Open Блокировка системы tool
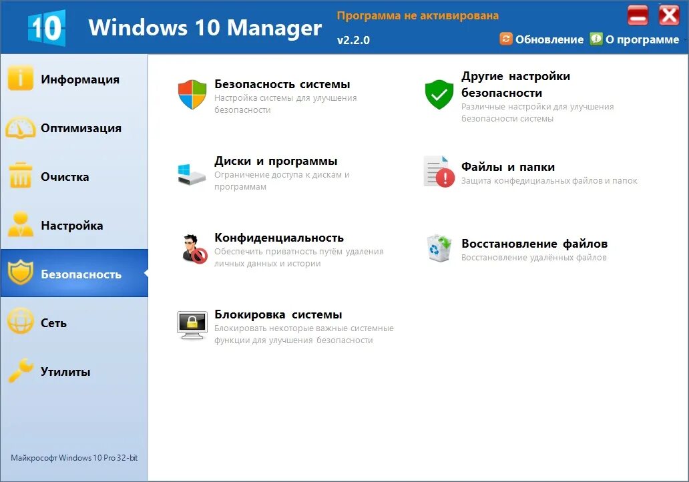Screen dimensions: 689x482 278,314
